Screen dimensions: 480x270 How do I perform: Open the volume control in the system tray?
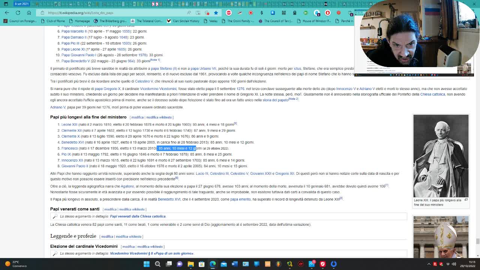(x=454, y=264)
